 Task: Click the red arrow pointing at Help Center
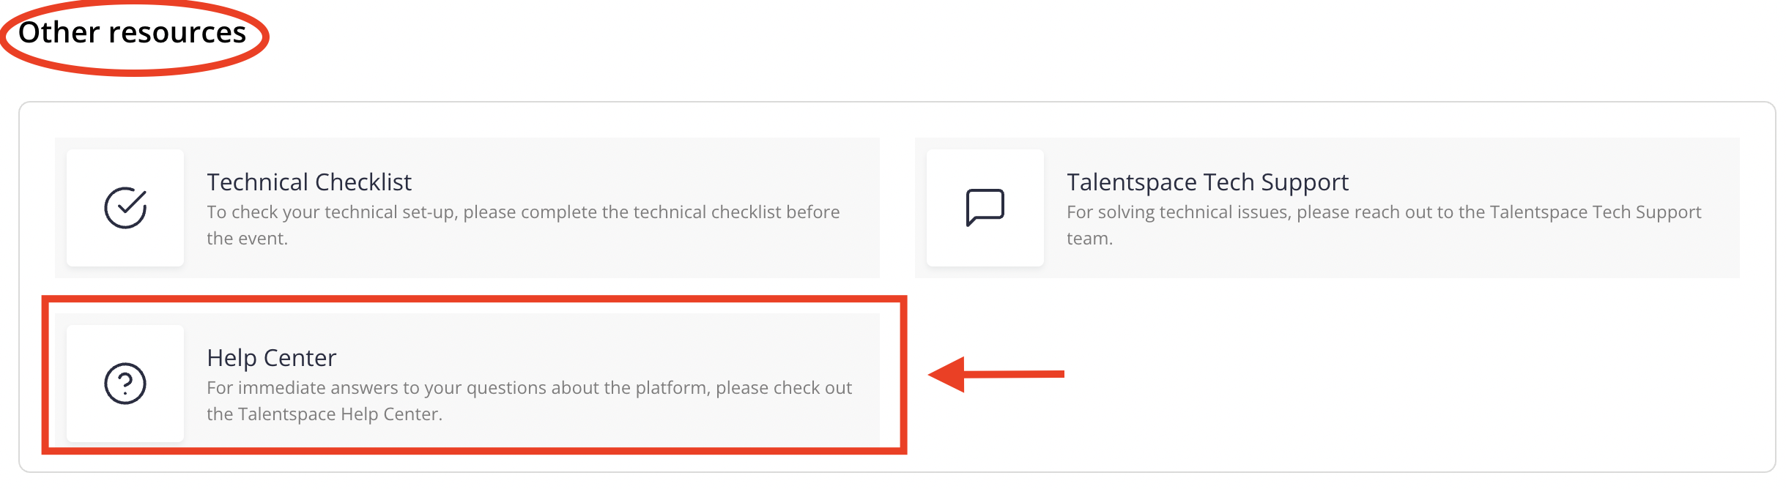996,374
